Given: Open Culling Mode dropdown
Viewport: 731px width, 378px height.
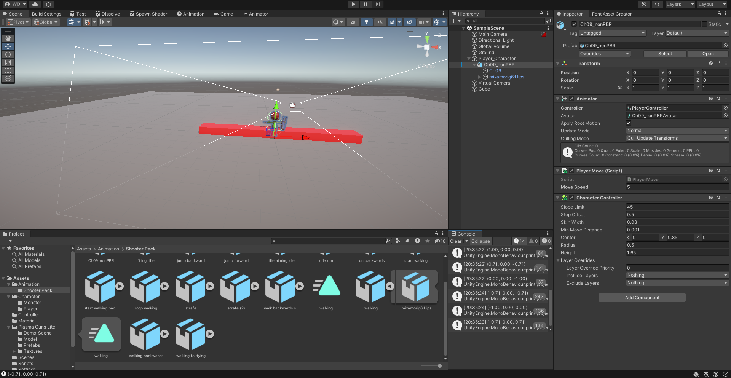Looking at the screenshot, I should point(677,138).
